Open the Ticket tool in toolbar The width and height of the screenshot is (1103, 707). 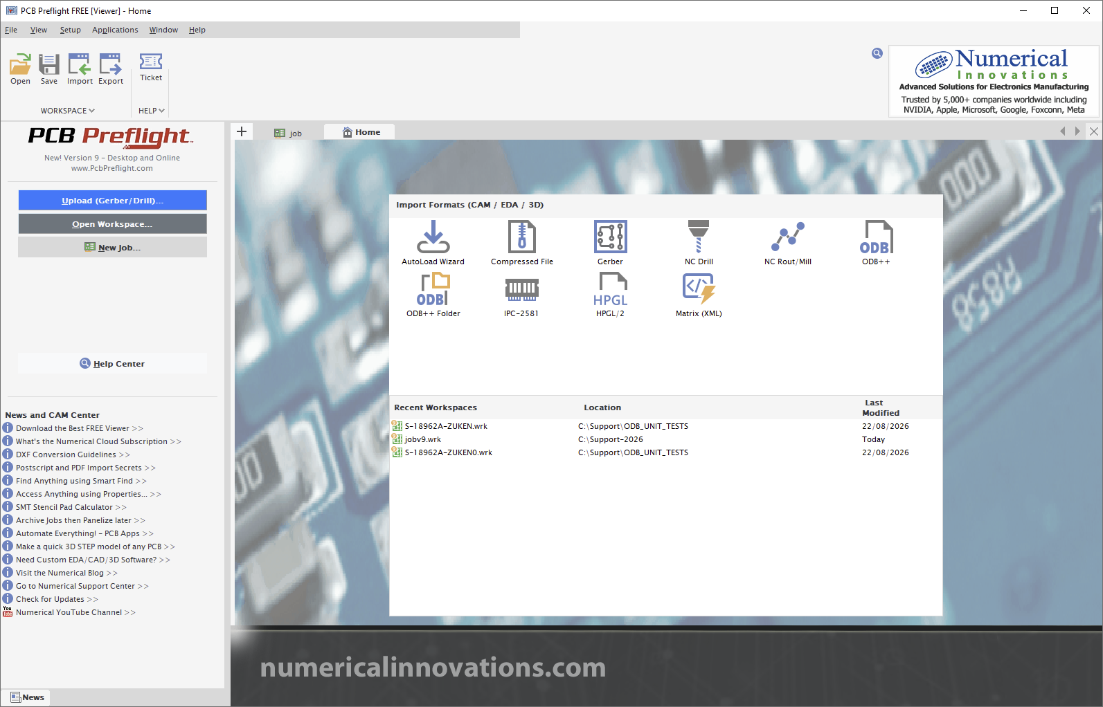pos(151,67)
